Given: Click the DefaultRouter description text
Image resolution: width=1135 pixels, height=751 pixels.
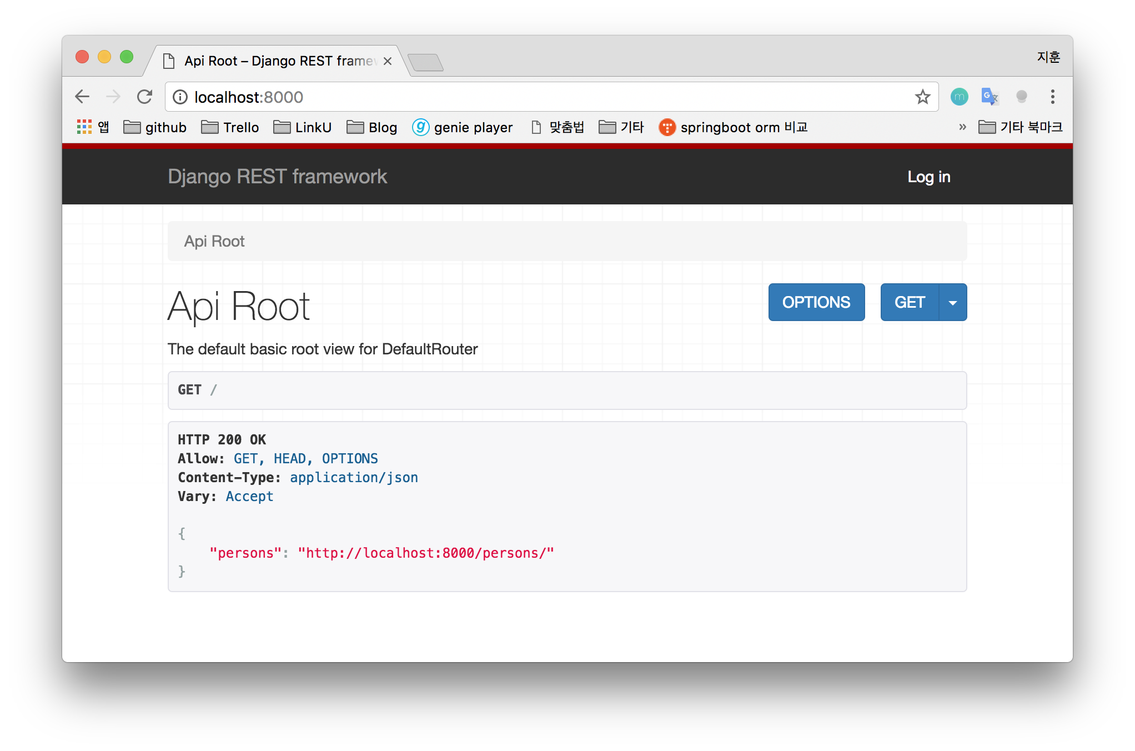Looking at the screenshot, I should (x=323, y=349).
